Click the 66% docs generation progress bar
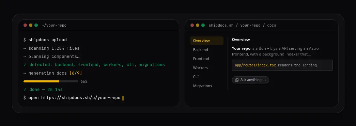The image size is (356, 126). (51, 81)
